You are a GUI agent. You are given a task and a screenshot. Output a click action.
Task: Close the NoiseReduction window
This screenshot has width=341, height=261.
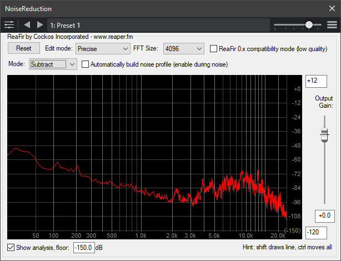coord(332,8)
